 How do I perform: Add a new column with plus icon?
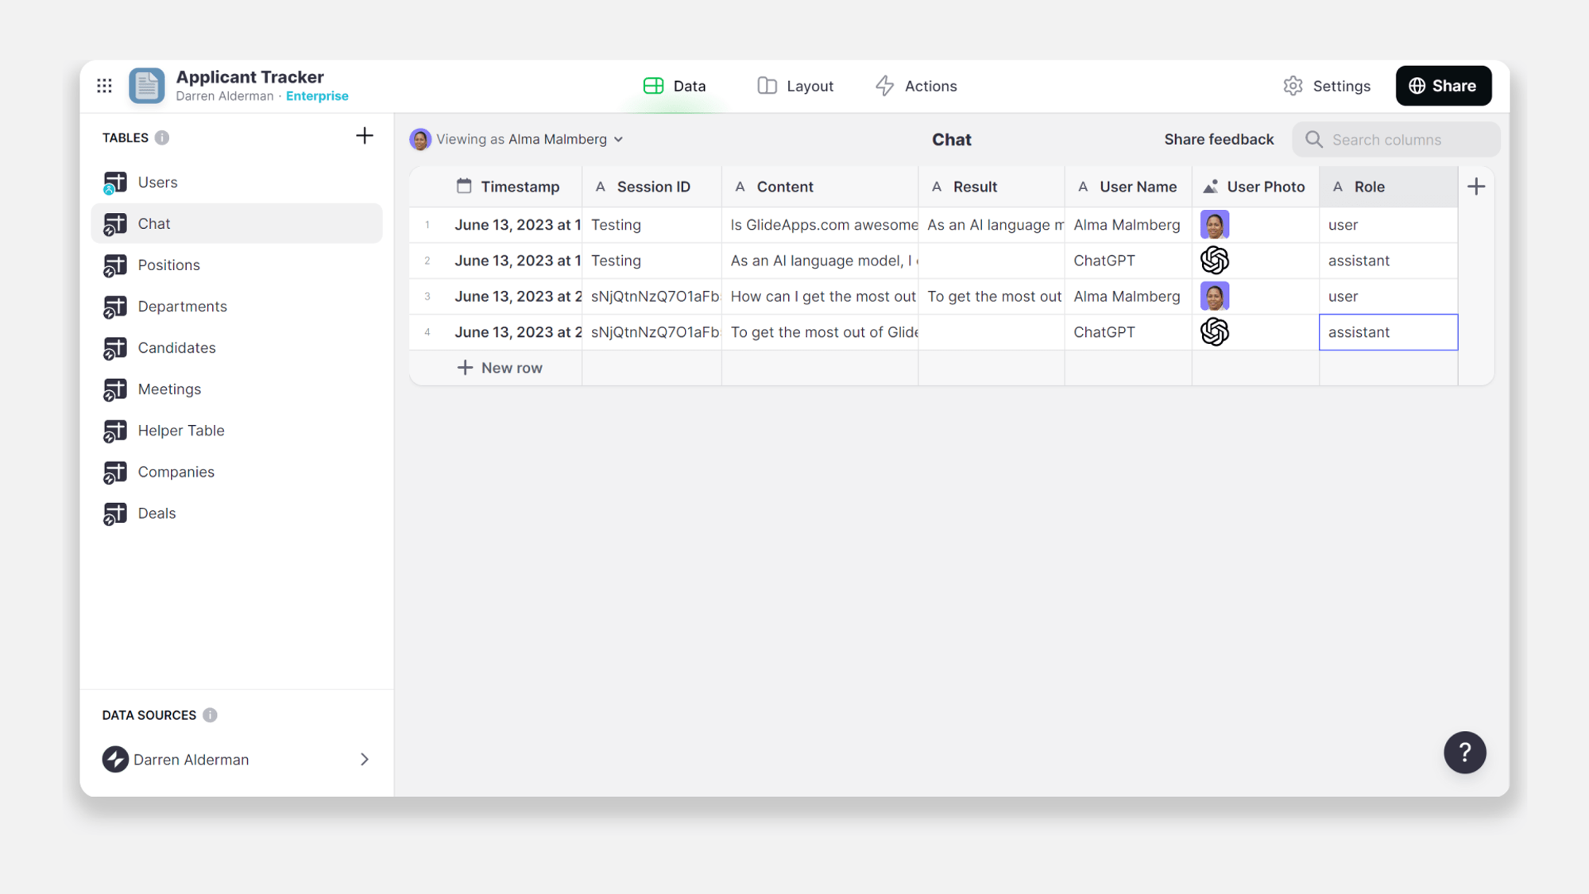pyautogui.click(x=1476, y=187)
